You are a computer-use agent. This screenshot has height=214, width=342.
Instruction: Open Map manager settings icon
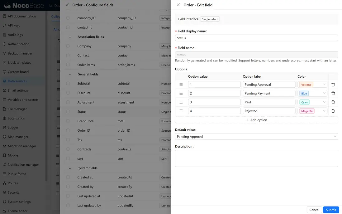click(x=5, y=137)
